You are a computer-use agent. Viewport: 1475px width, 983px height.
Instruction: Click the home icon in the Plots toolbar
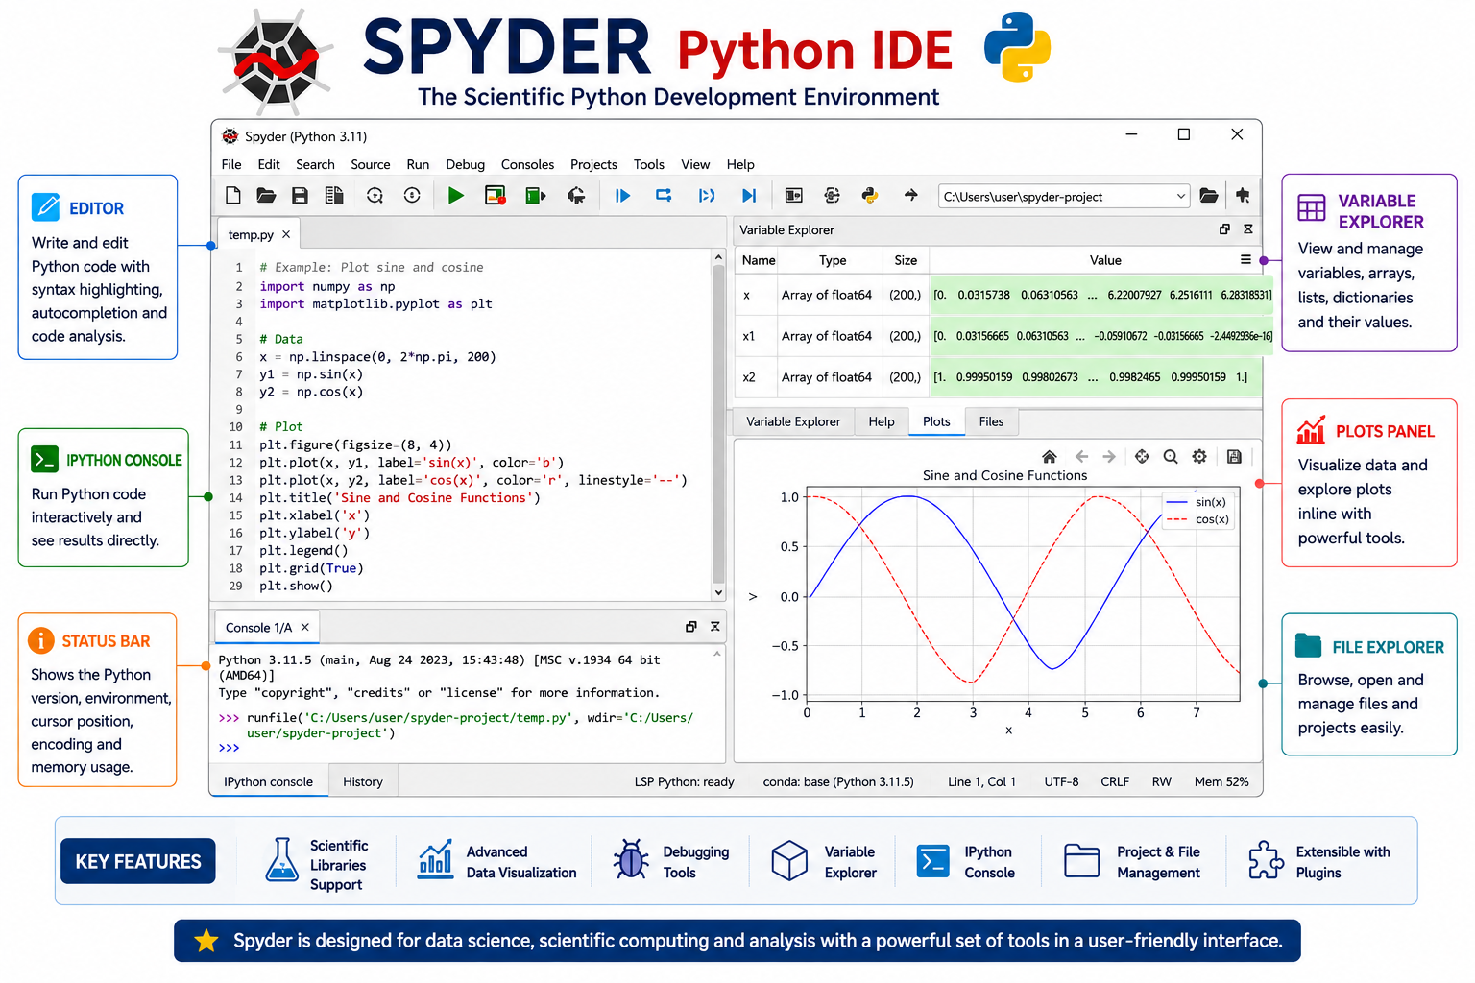[1050, 457]
